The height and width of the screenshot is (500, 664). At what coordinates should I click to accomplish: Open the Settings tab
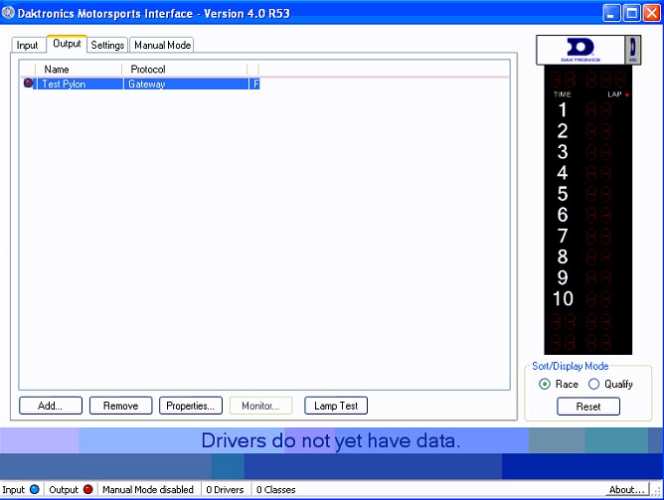pos(107,45)
